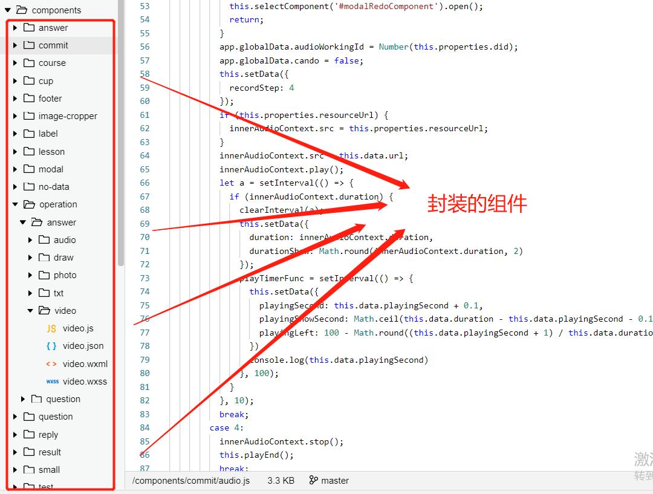Click the /components/commit/audio.js file path

pos(191,481)
